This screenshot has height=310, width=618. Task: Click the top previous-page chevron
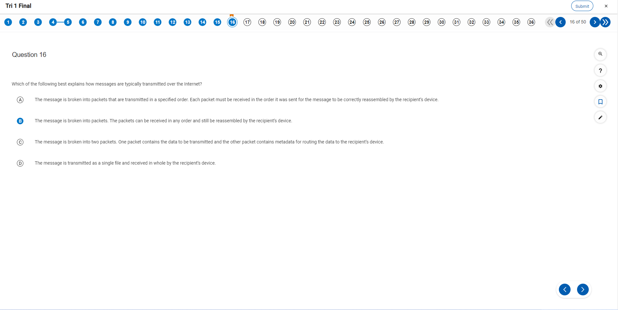[560, 22]
